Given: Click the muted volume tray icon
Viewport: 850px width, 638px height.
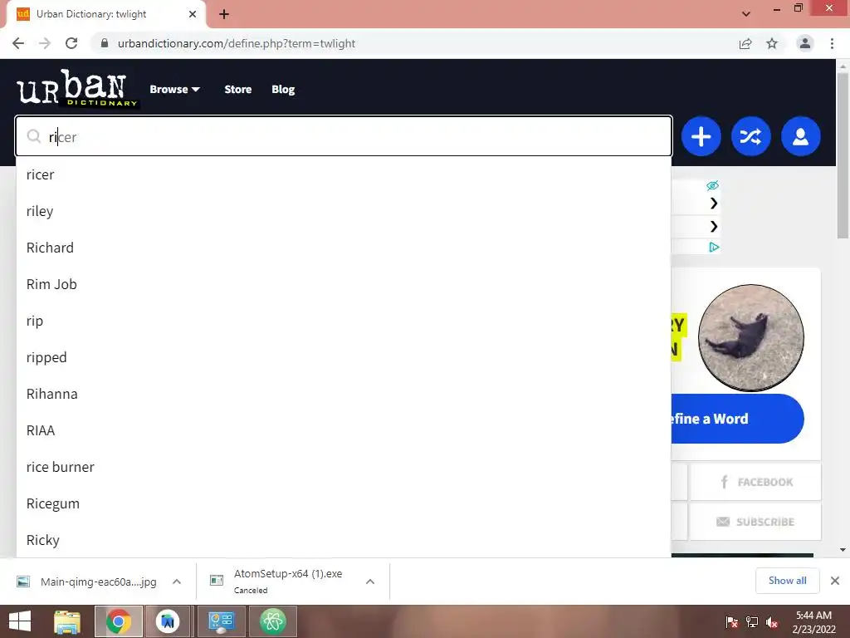Looking at the screenshot, I should point(772,622).
